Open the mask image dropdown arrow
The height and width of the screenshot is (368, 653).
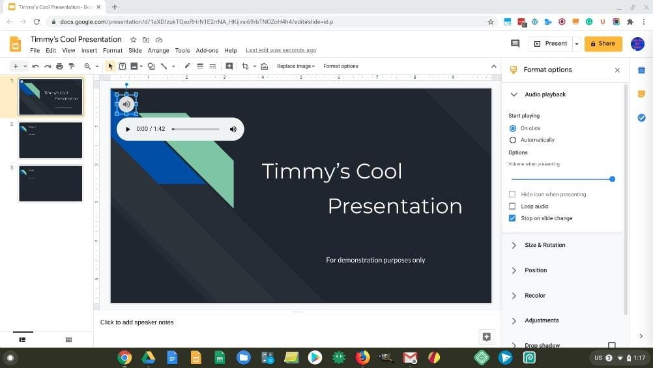(254, 66)
